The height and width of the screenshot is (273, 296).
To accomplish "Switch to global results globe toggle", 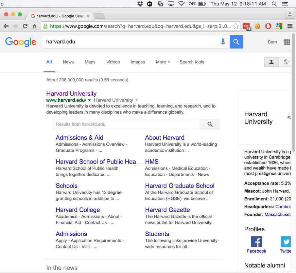I will [x=286, y=62].
